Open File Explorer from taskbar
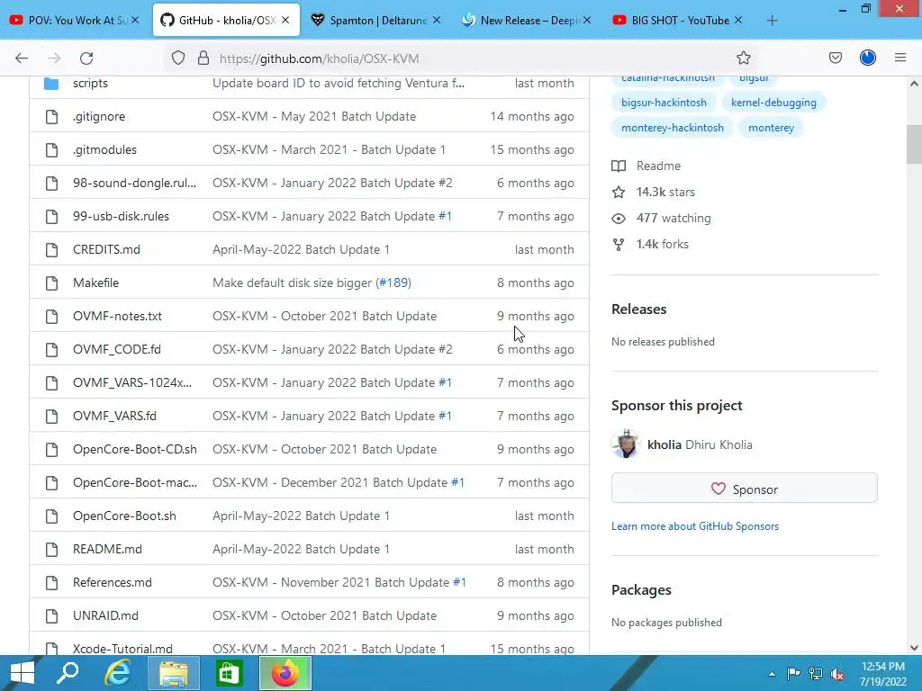Image resolution: width=922 pixels, height=691 pixels. tap(174, 673)
